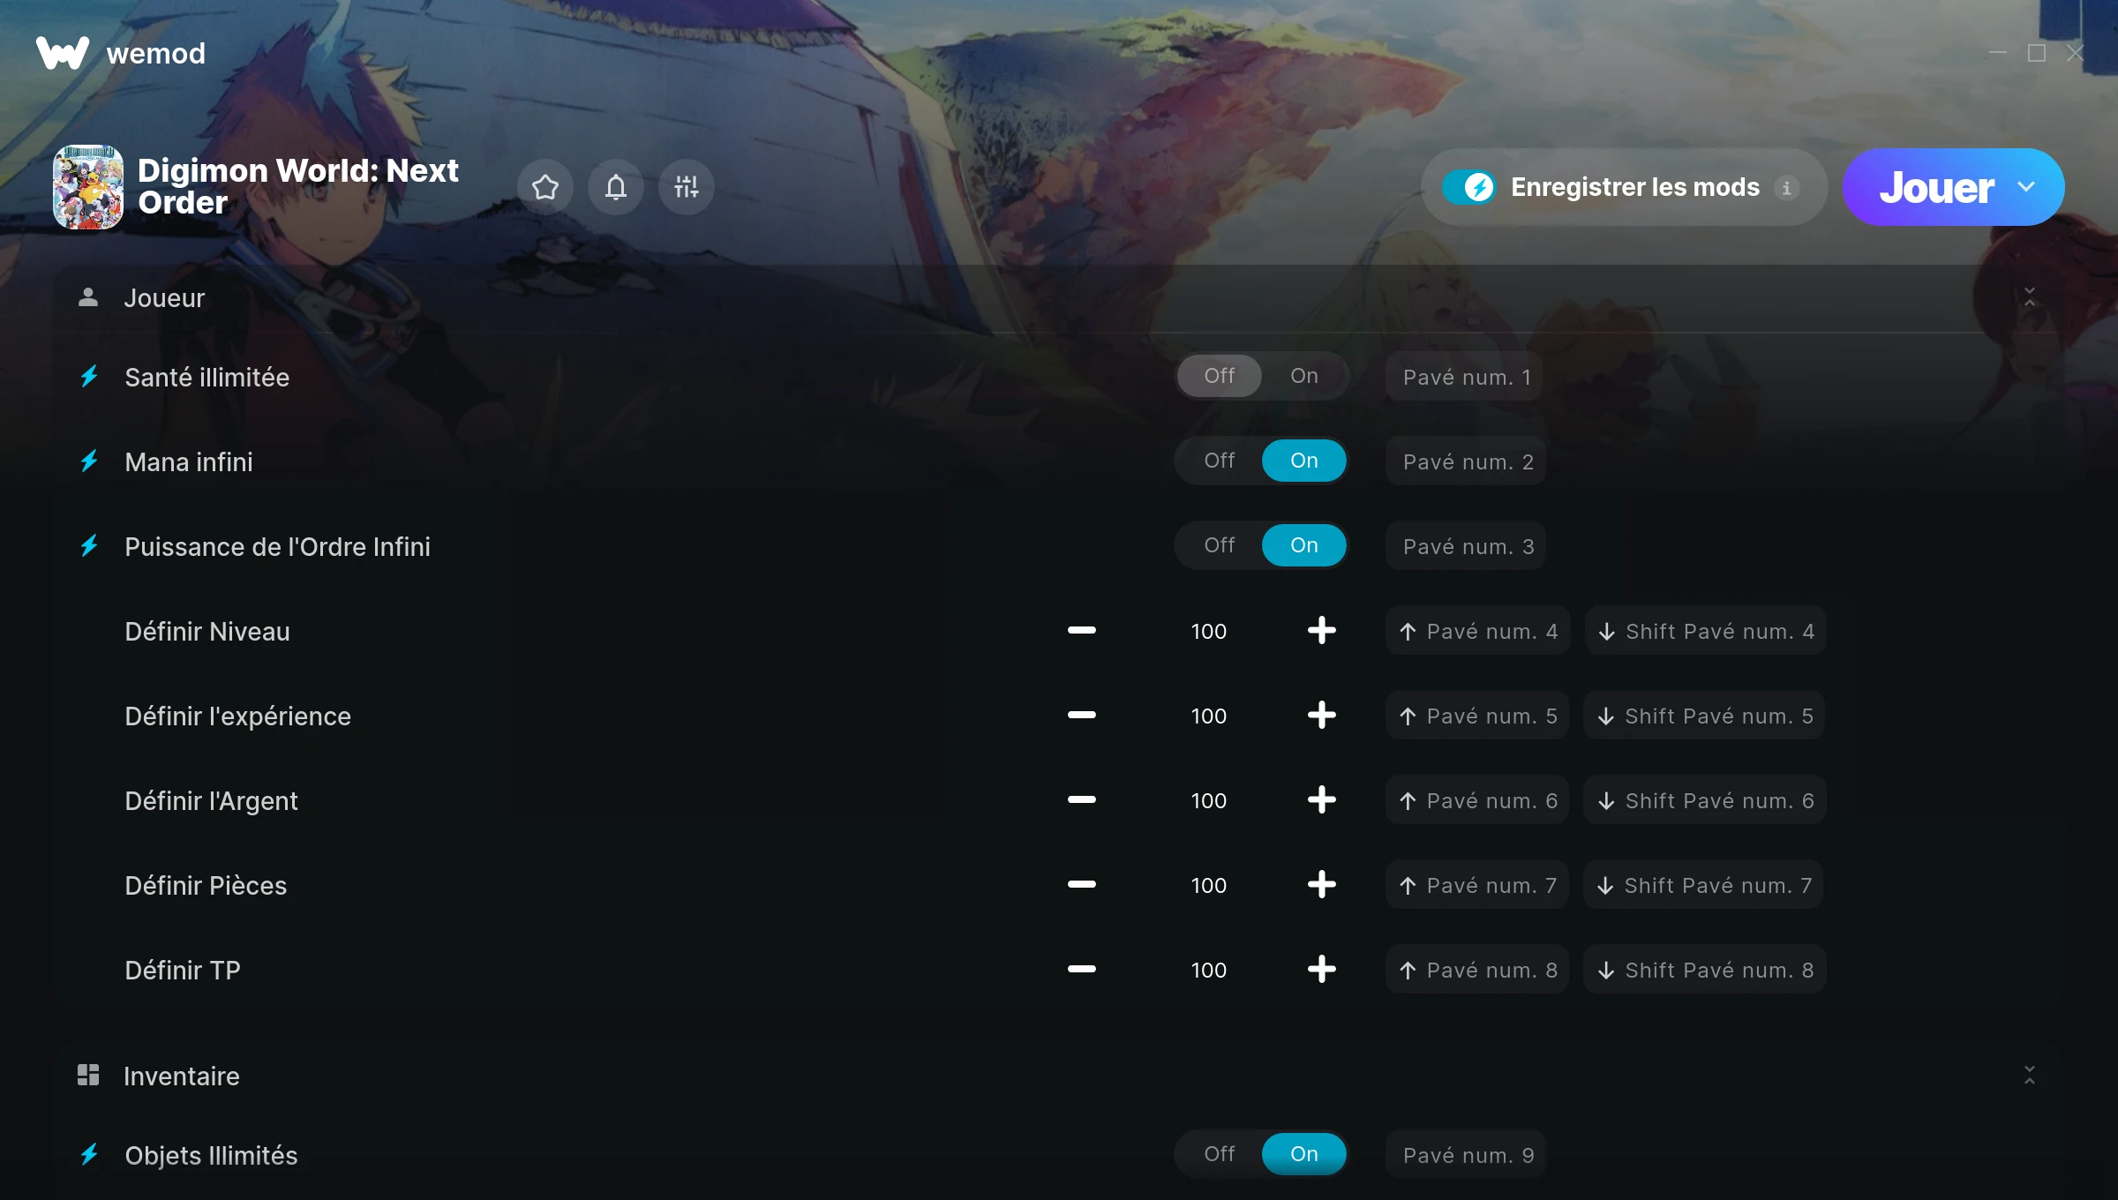Increase Définir Niveau with plus icon
Screen dimensions: 2118x1200
tap(1321, 631)
